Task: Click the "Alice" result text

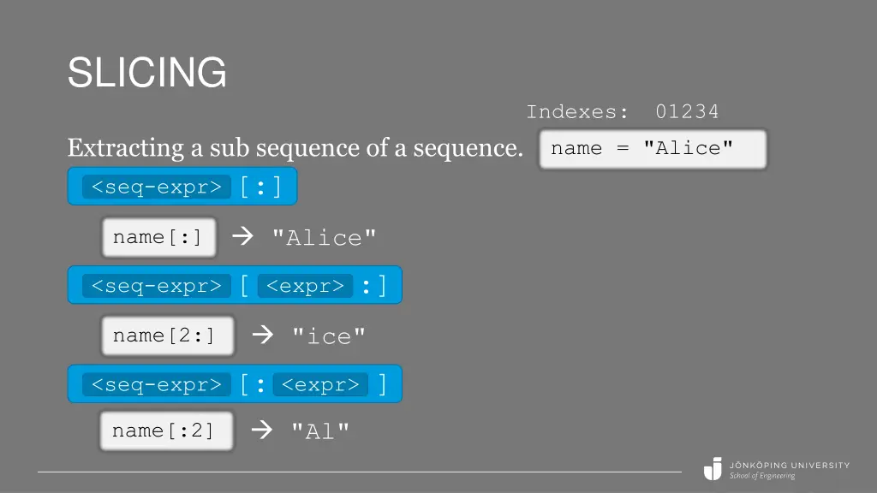Action: pos(324,238)
